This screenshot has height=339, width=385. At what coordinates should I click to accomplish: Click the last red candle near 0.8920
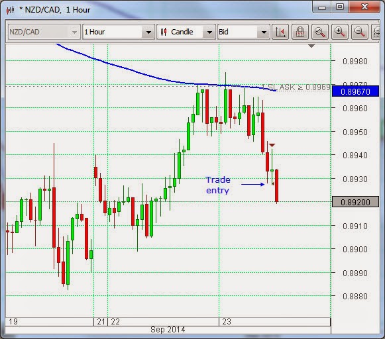point(277,185)
